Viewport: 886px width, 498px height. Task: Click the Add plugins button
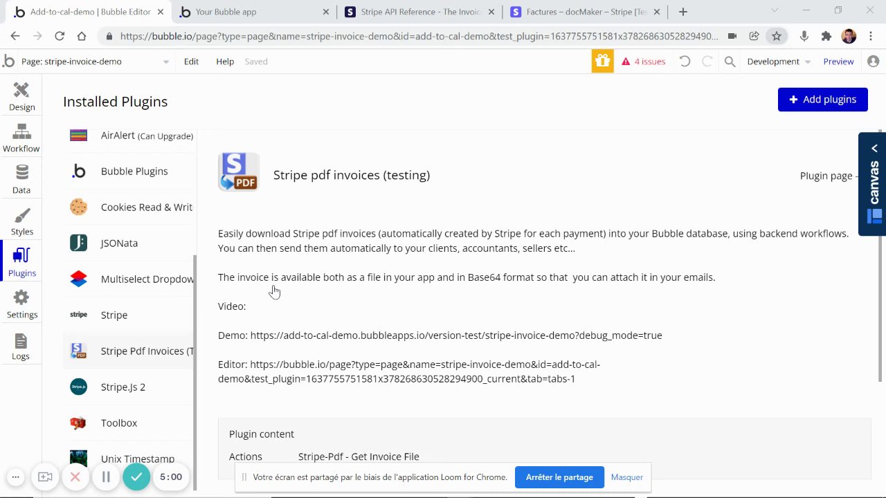[822, 100]
